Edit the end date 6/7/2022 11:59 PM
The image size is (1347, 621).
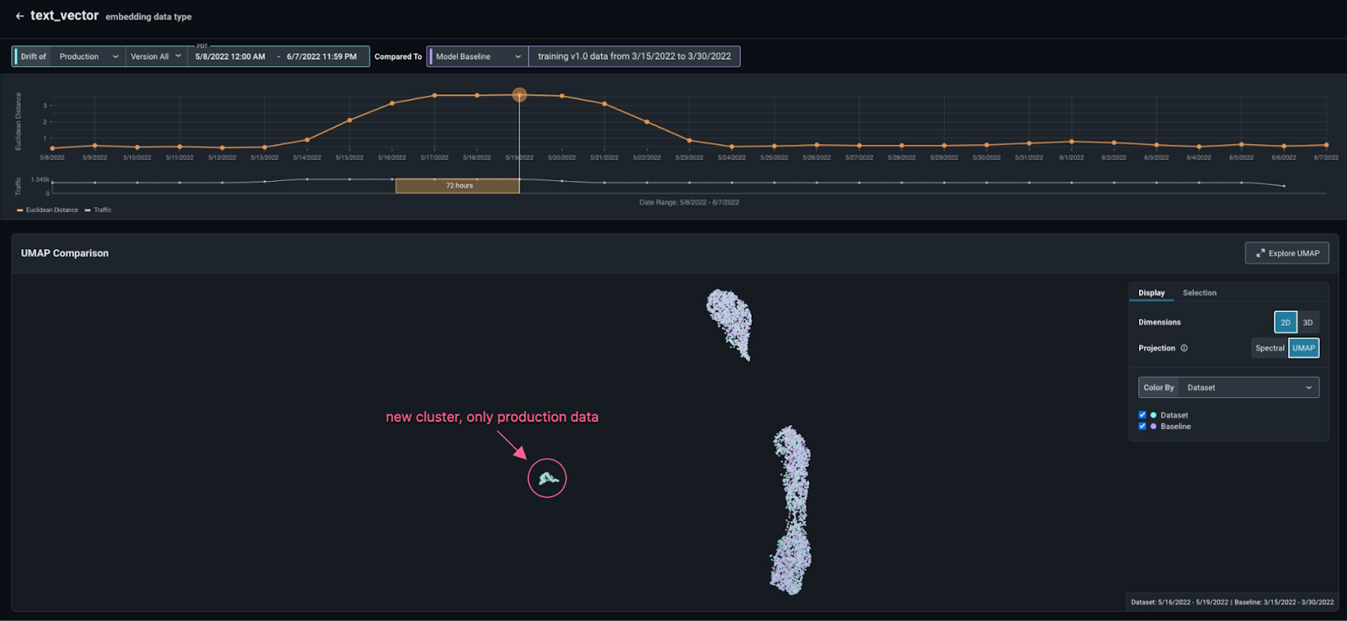click(322, 56)
